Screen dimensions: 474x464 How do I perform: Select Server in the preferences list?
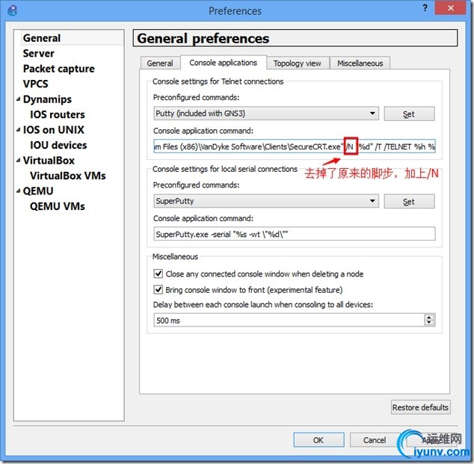pyautogui.click(x=38, y=54)
